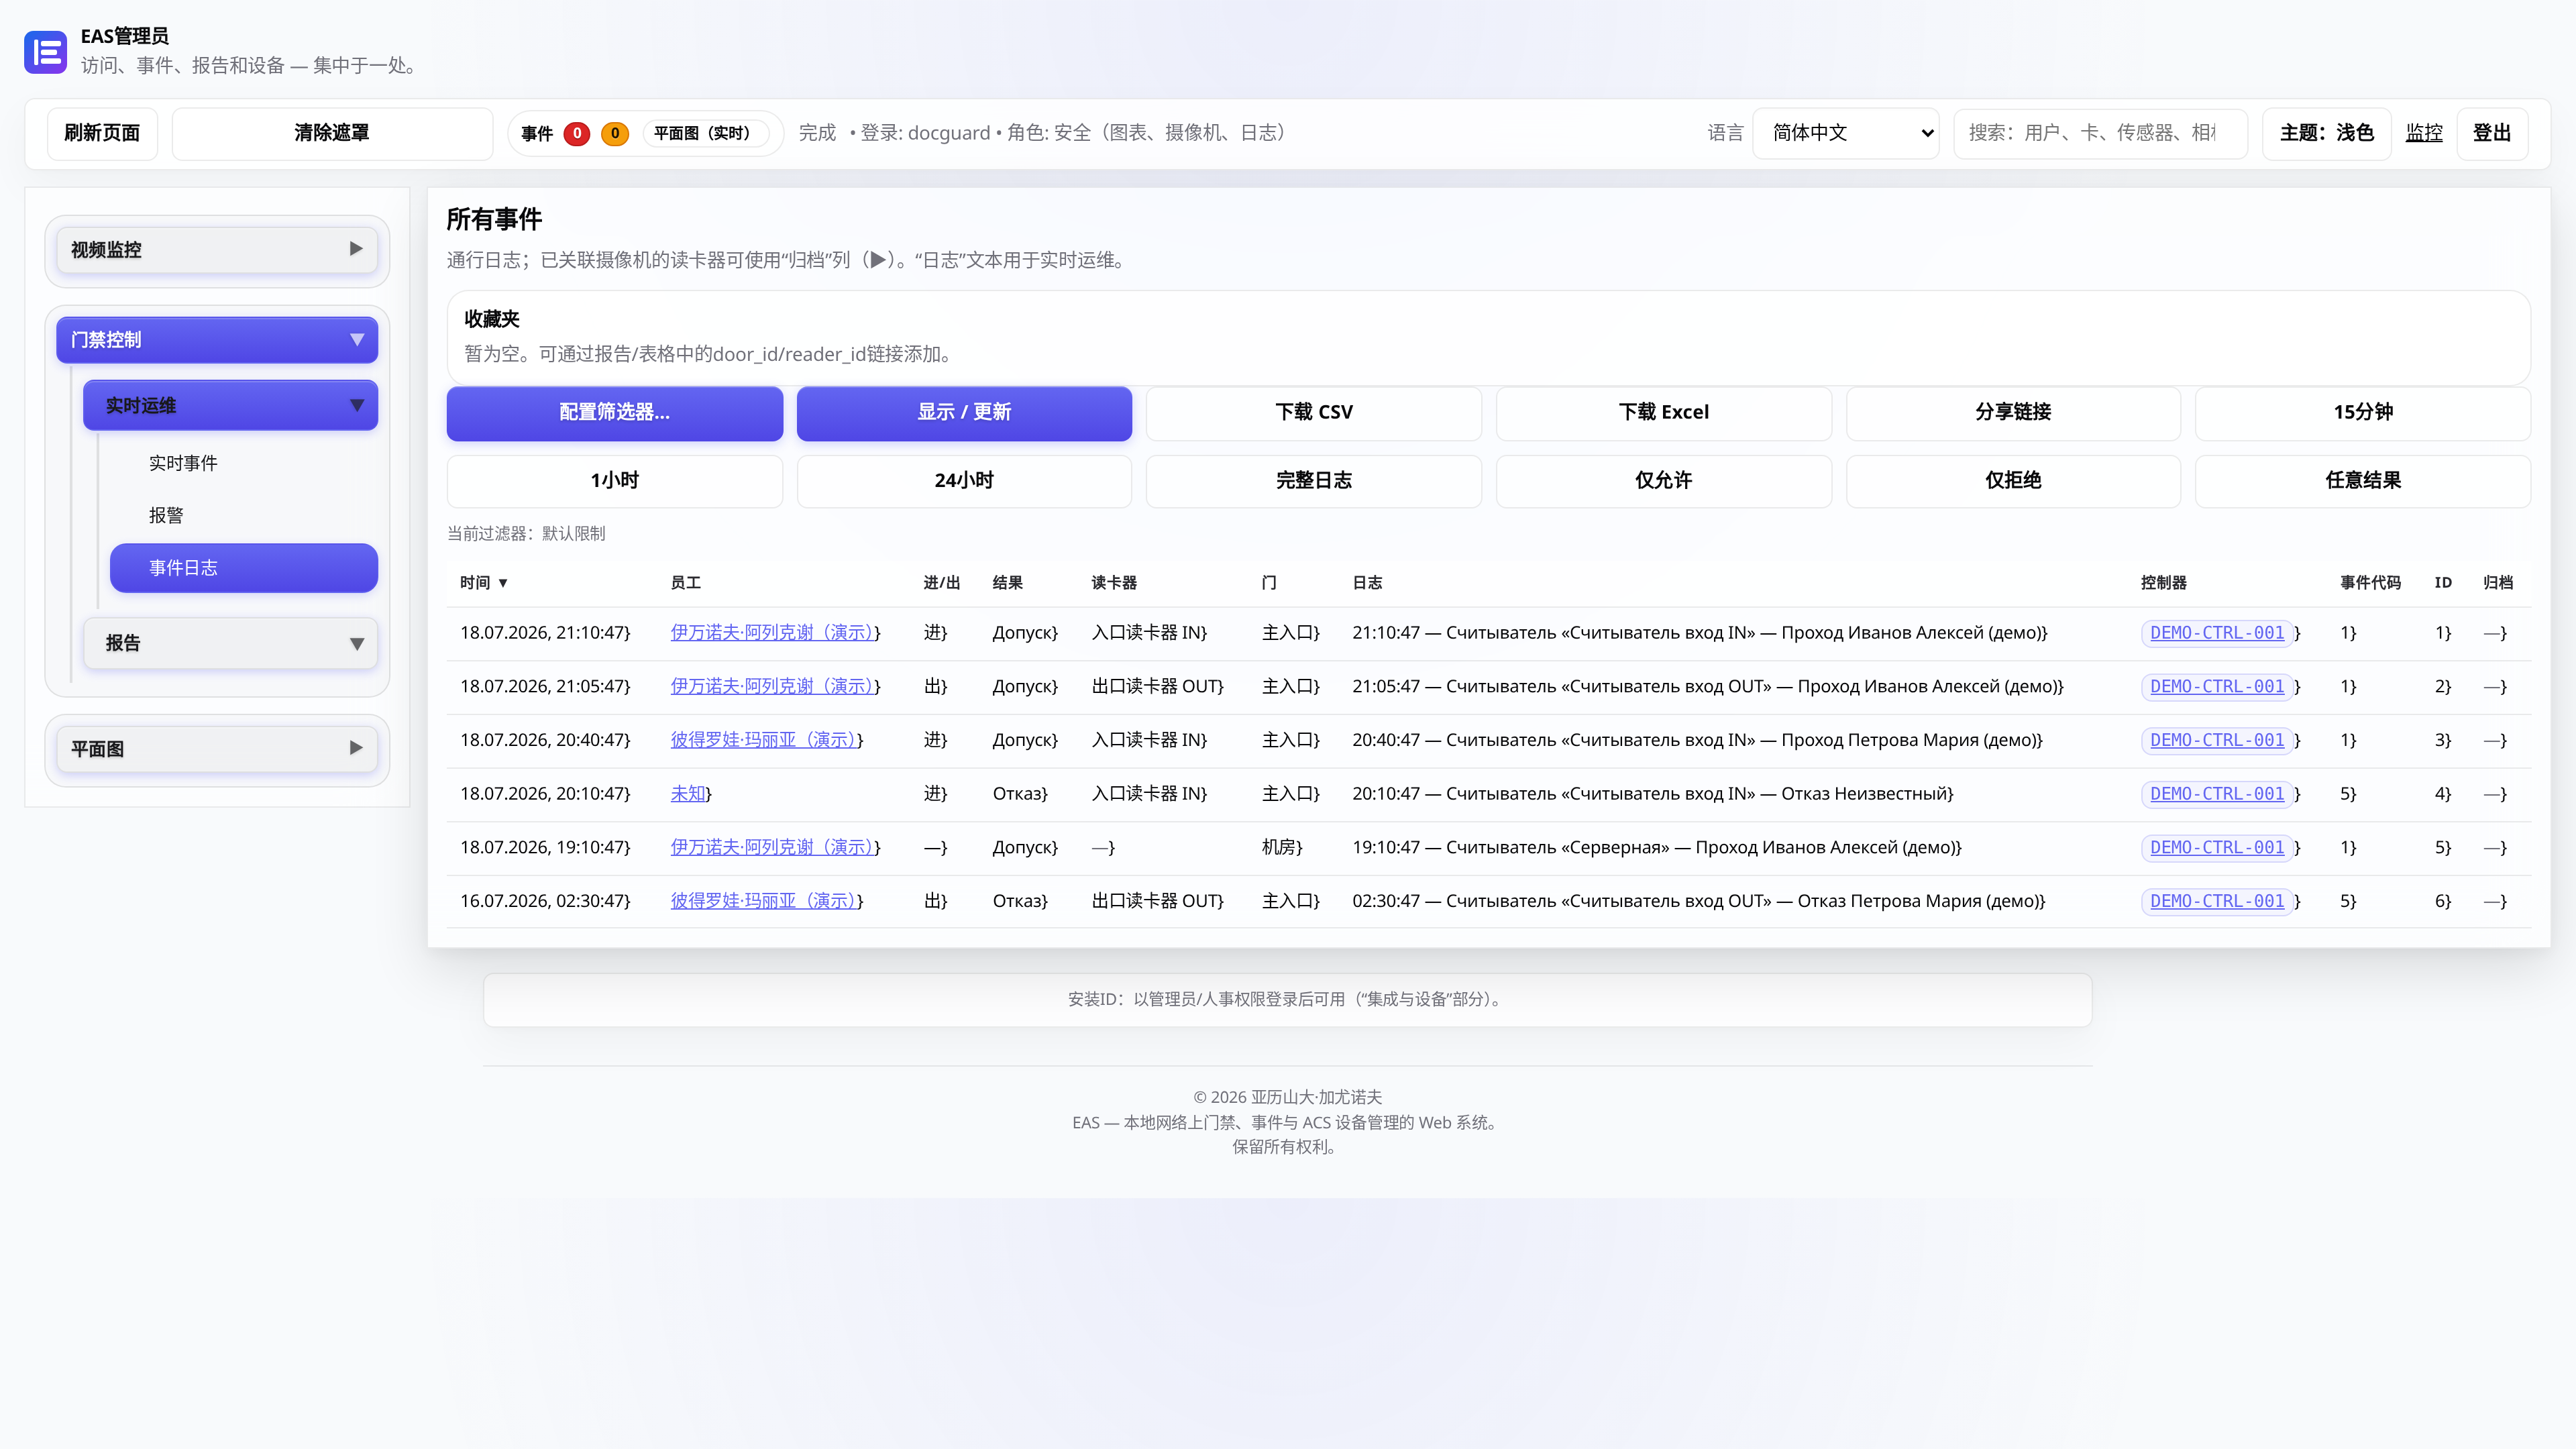Screen dimensions: 2576x1449
Task: Click 当前过滤器: 默认限制 text
Action: click(x=526, y=534)
